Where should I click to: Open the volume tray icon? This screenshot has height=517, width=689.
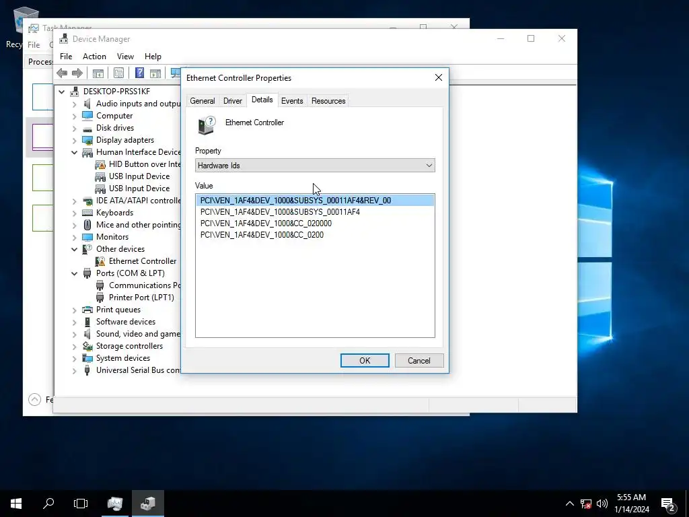click(x=602, y=504)
